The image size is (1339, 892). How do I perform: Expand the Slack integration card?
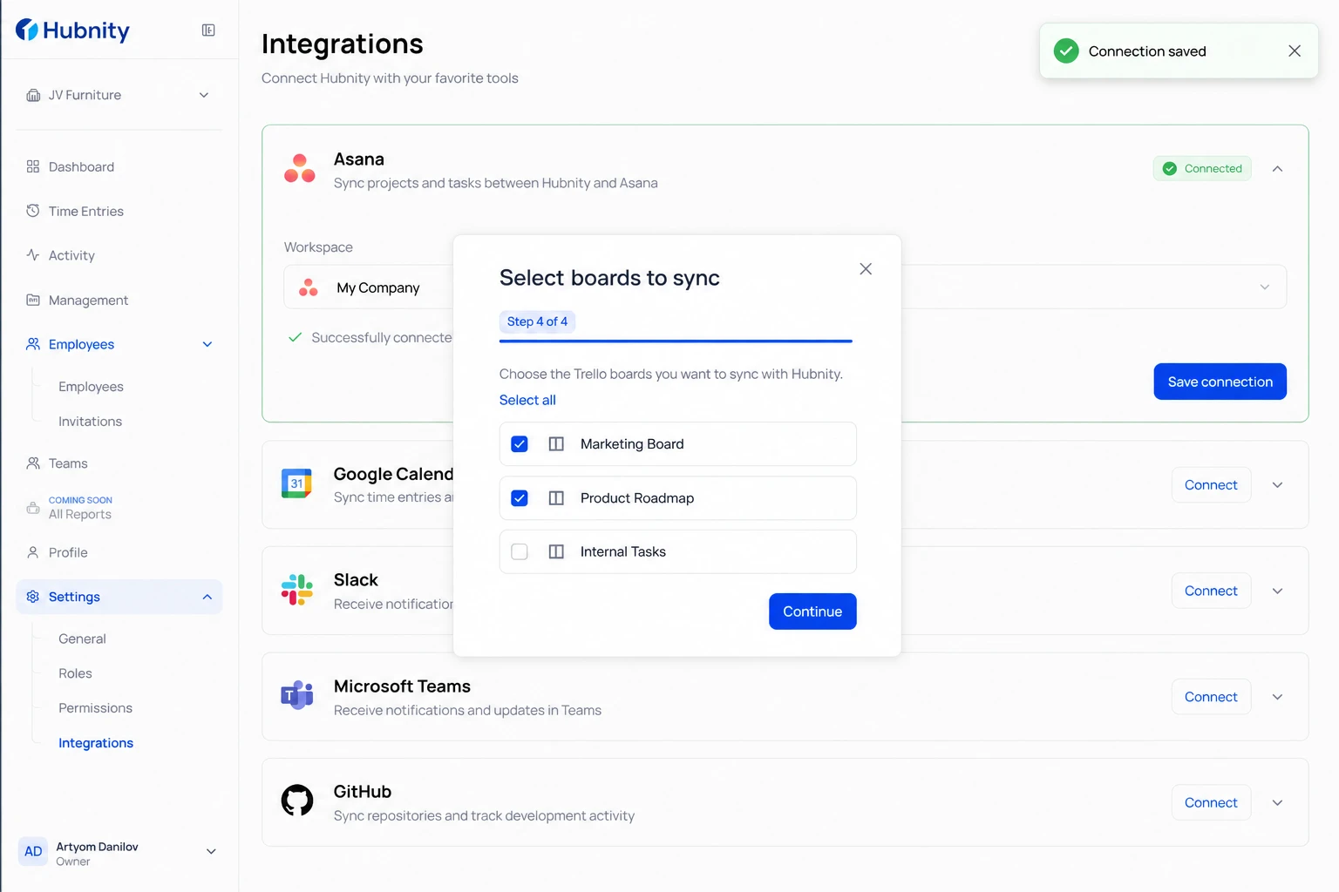[x=1277, y=591]
